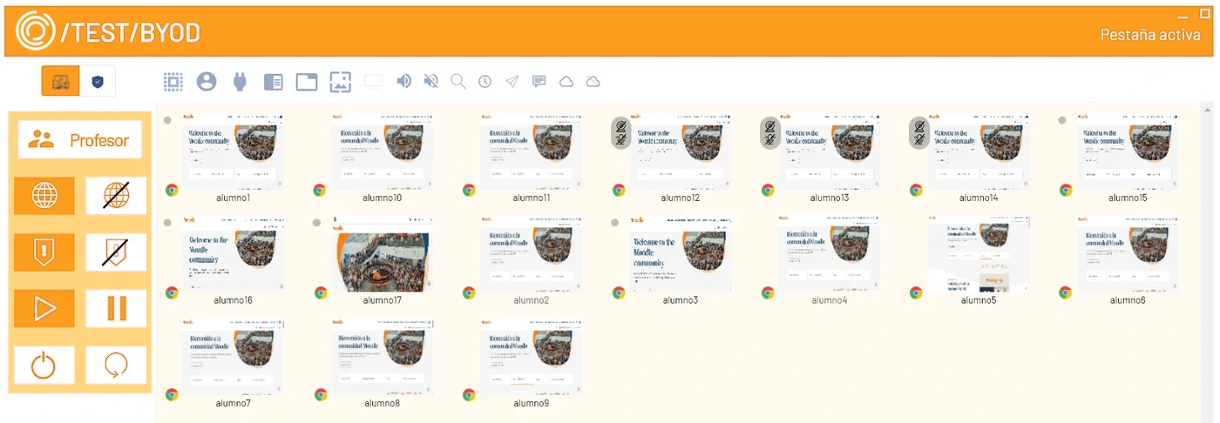Click the muted badge on alumno12
This screenshot has width=1220, height=423.
[620, 132]
